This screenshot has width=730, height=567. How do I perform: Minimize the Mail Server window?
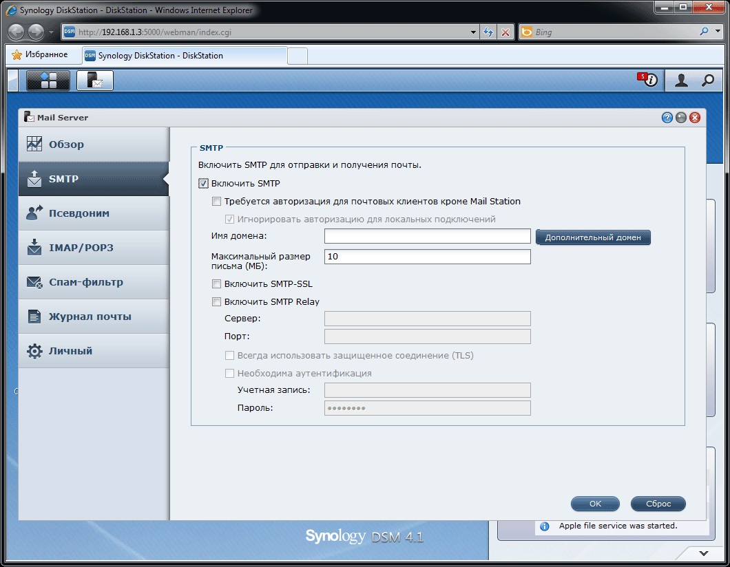coord(681,118)
